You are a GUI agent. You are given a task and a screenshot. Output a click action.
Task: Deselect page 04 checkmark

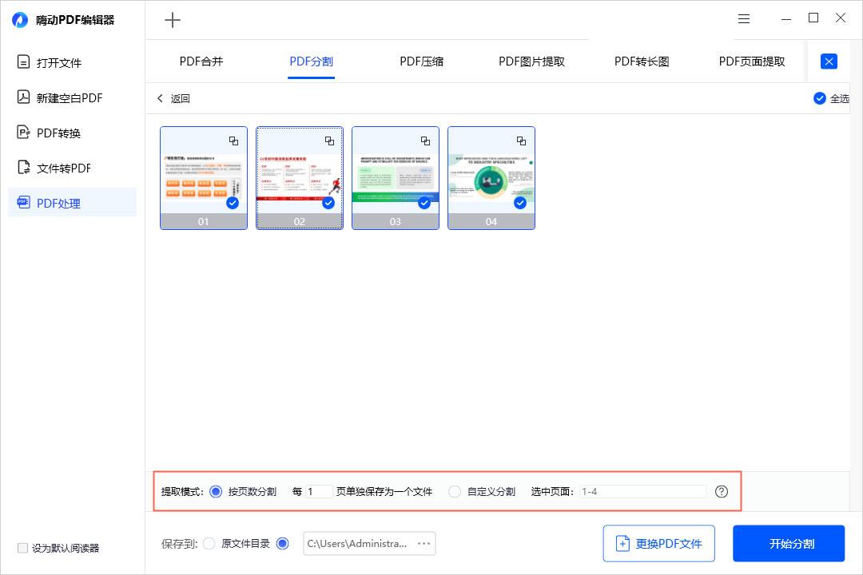519,203
